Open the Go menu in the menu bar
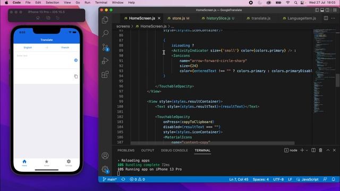Screen dimensions: 340x191 click(78, 3)
